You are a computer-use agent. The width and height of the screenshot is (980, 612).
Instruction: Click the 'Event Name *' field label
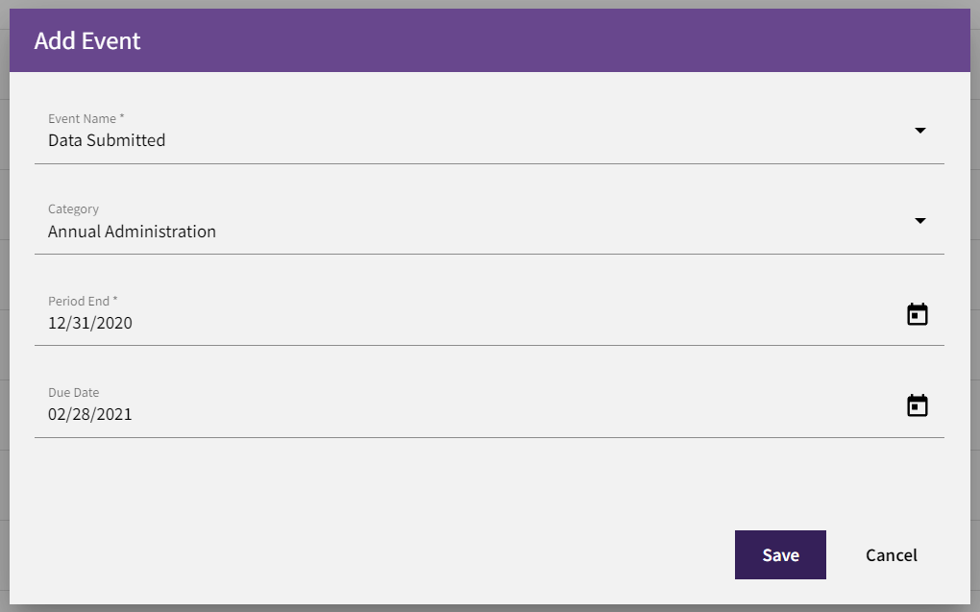[x=86, y=119]
